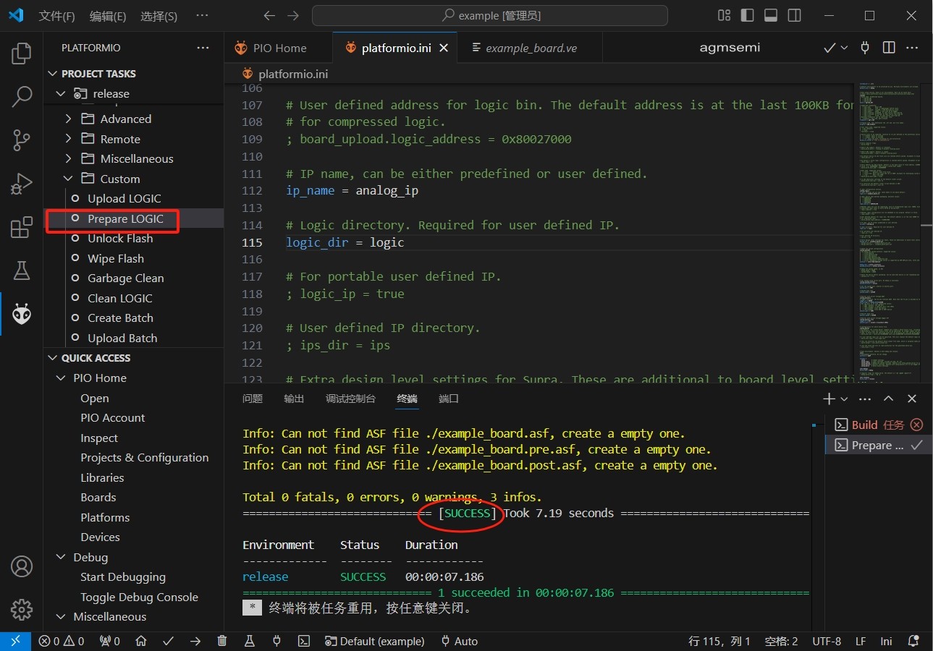
Task: Select the Default (example) project environment in the status bar
Action: pos(374,641)
